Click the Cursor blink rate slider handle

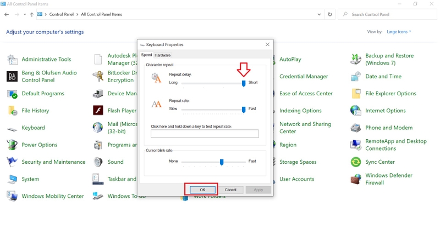(x=222, y=162)
